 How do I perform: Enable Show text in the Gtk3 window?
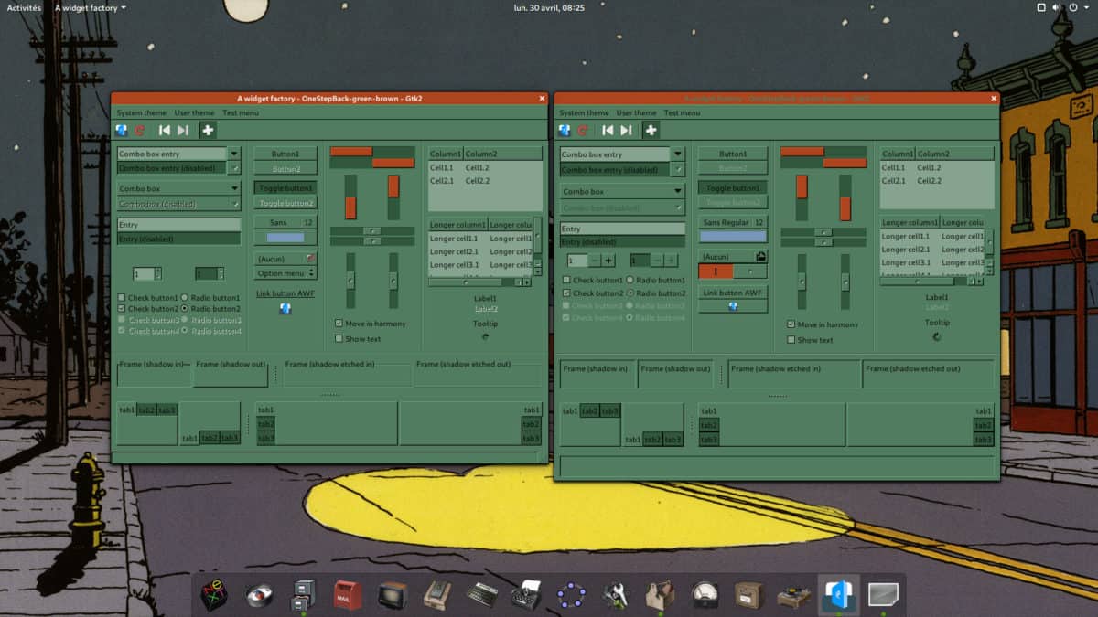coord(791,339)
